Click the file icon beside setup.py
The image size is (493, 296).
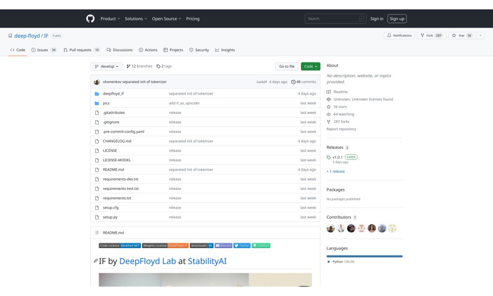97,217
